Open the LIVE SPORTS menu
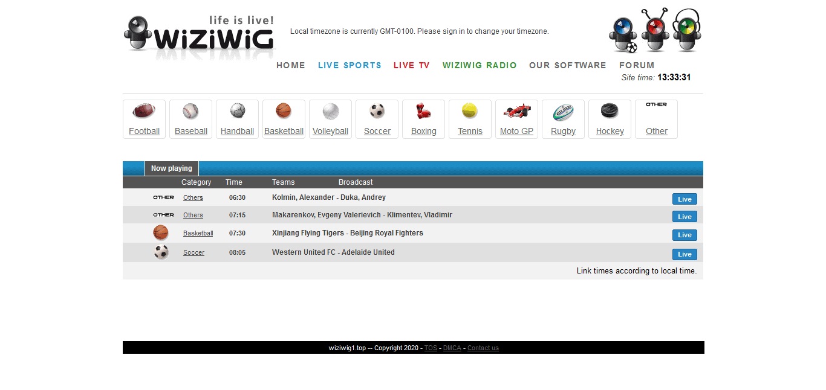This screenshot has height=390, width=826. click(350, 65)
